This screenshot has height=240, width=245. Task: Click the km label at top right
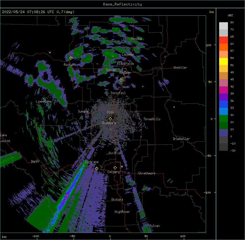click(x=212, y=12)
